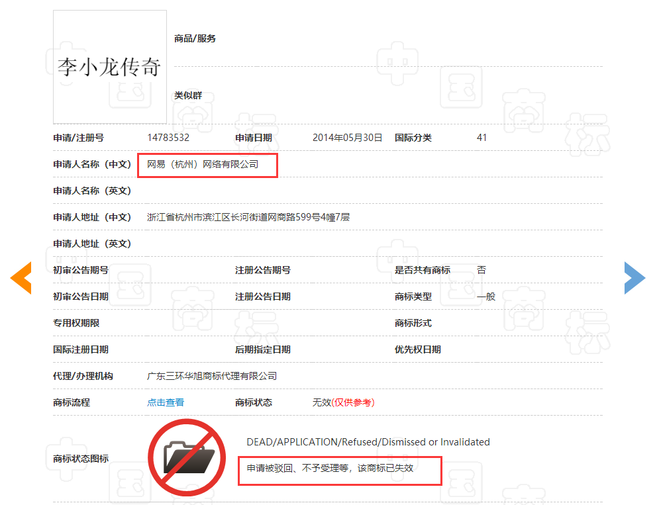Click the red 仅供参考 notice text
This screenshot has width=659, height=505.
coord(354,402)
